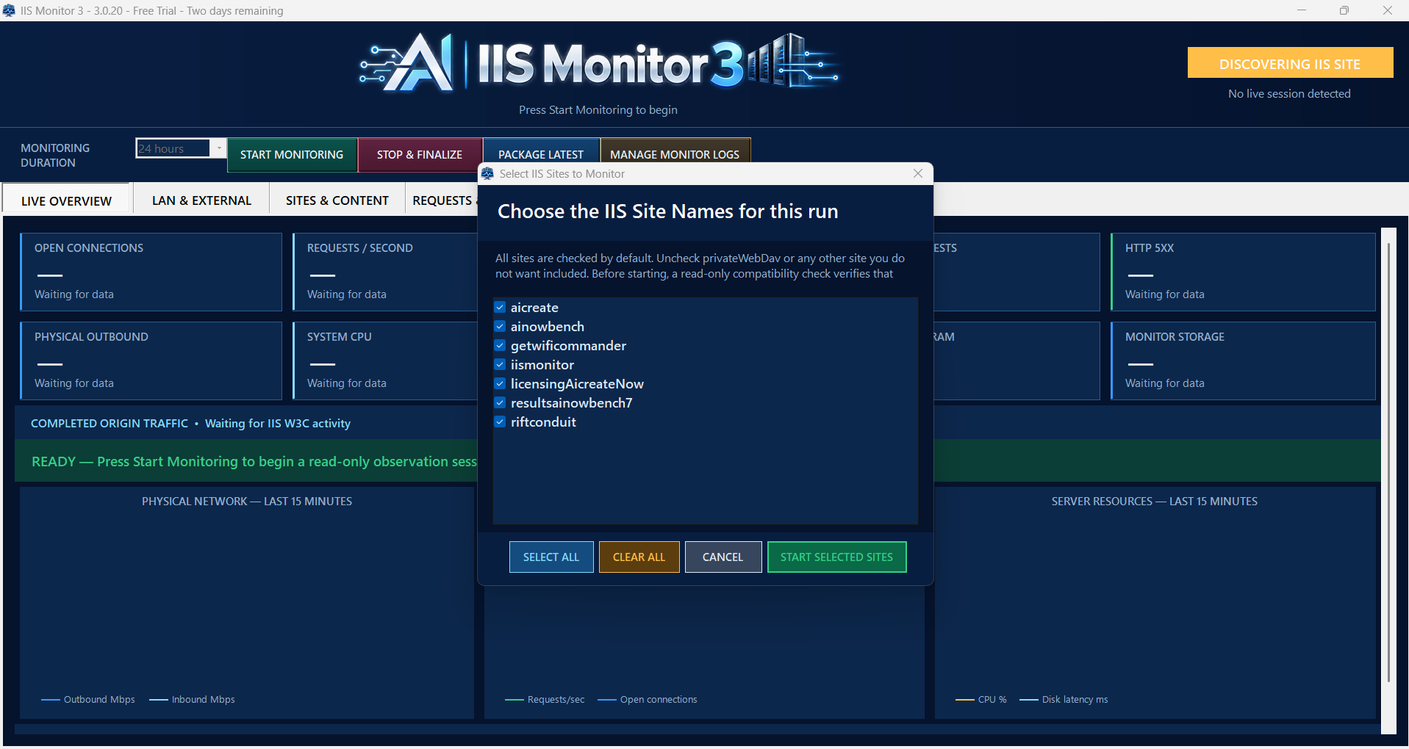
Task: Click the Requests/sec legend entry
Action: (545, 700)
